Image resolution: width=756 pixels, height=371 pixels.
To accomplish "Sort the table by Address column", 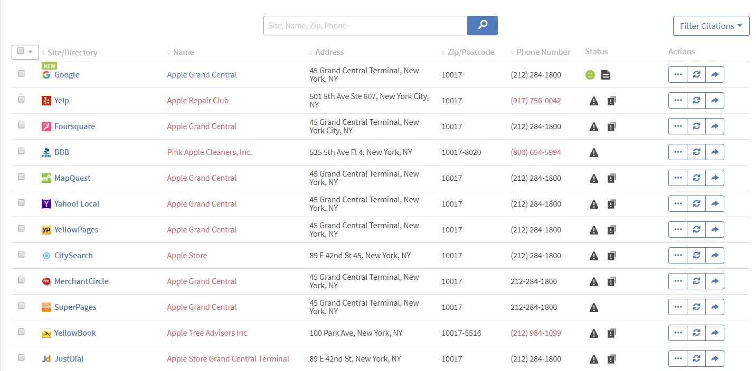I will click(x=329, y=52).
